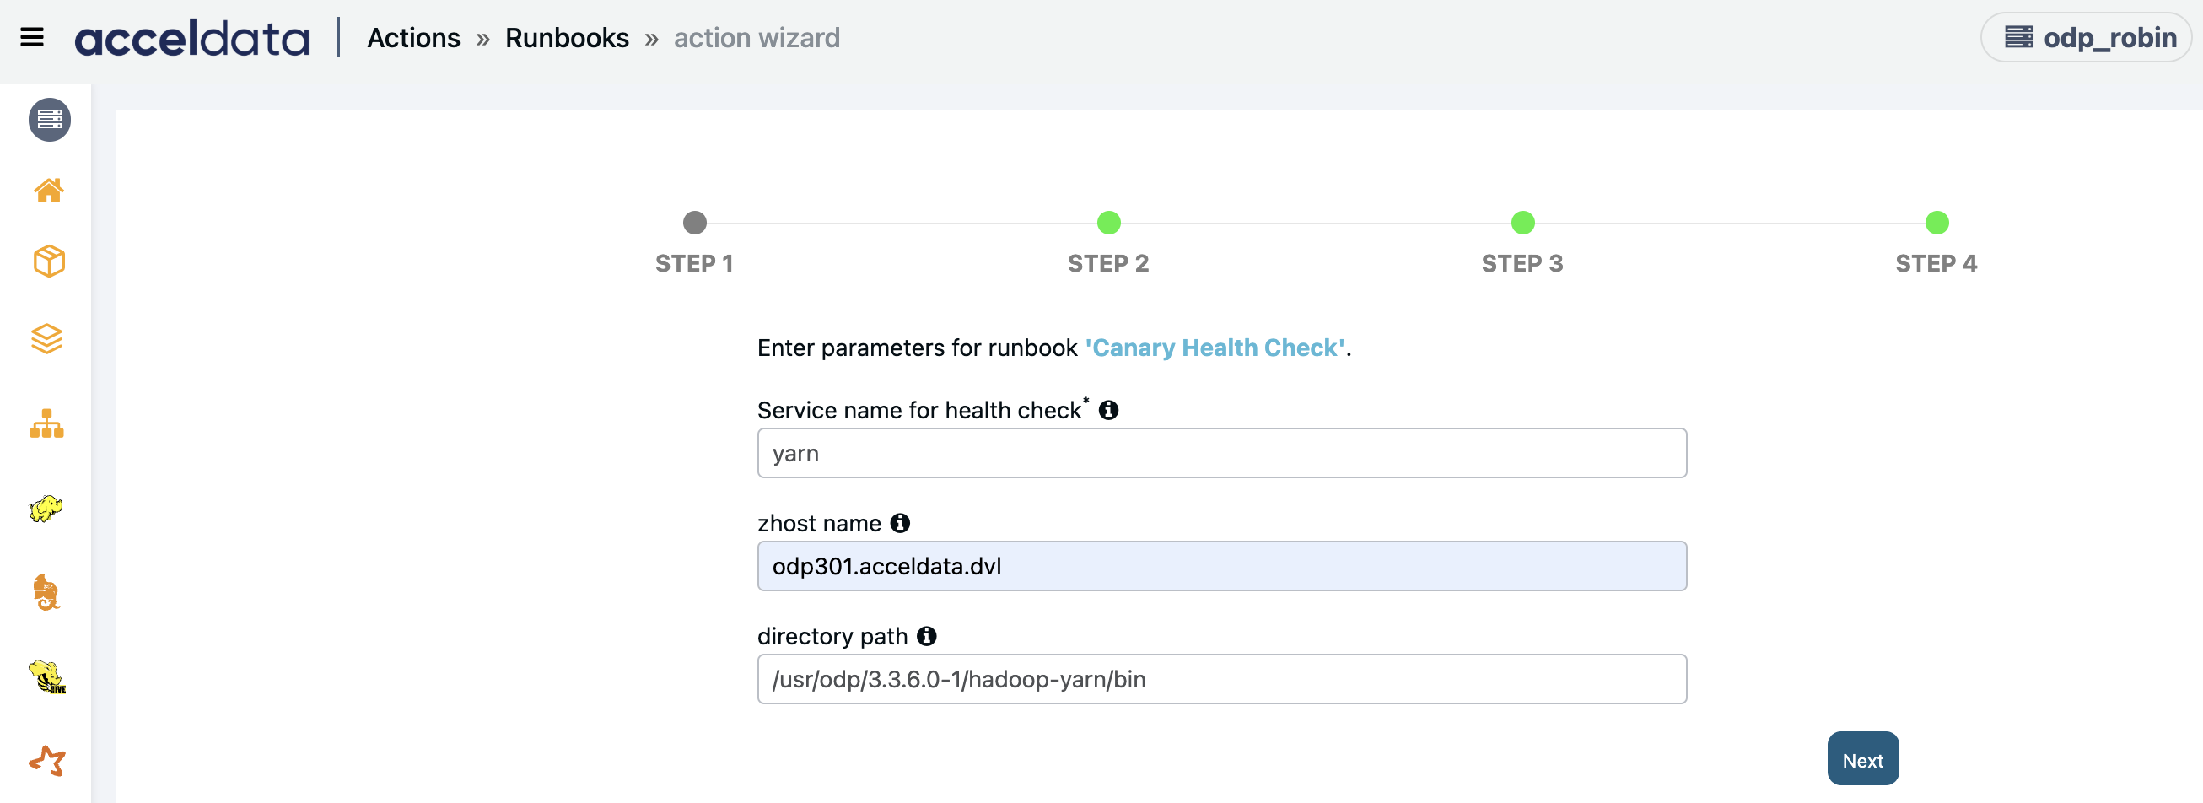Jump to Step 4 marker
Screen dimensions: 2203x803
1936,224
